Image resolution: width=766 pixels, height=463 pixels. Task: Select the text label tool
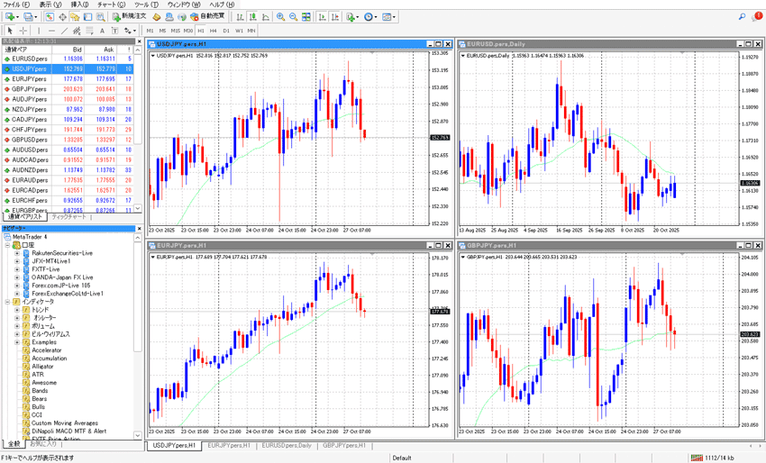[x=114, y=31]
